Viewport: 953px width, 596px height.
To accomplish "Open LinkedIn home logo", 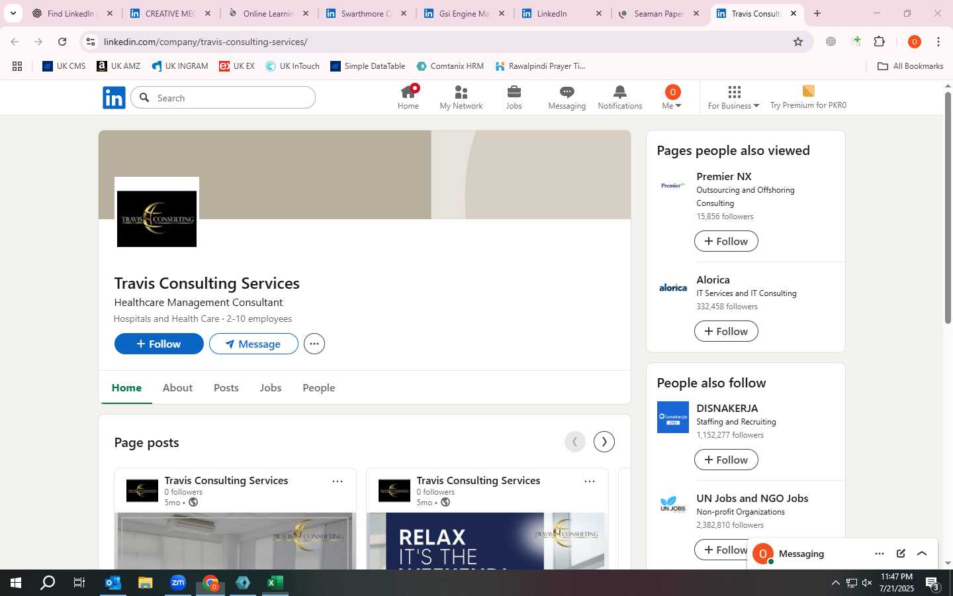I will 114,98.
